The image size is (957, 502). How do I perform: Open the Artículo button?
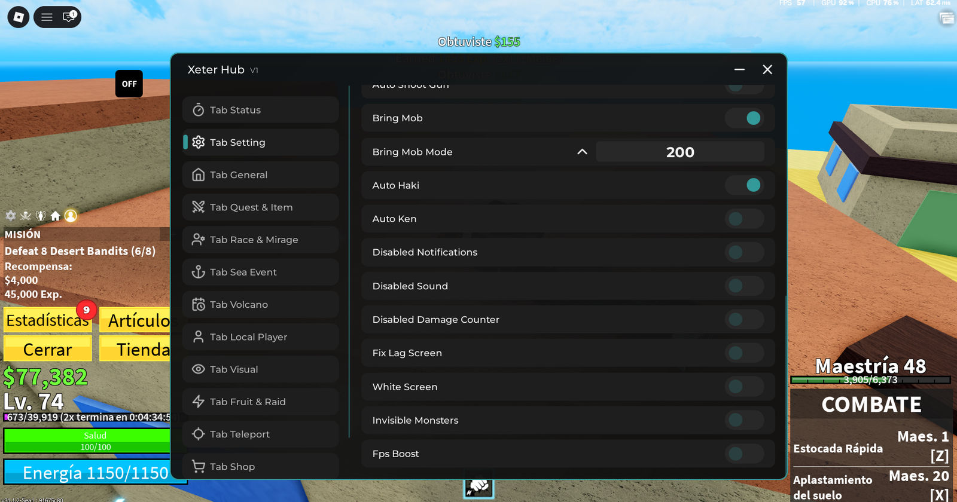[135, 320]
